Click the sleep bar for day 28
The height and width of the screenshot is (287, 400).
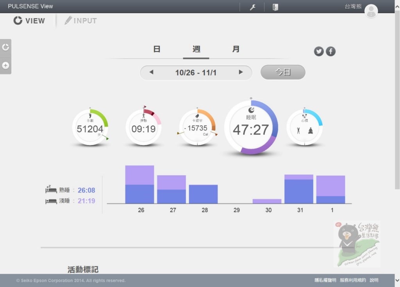click(203, 194)
